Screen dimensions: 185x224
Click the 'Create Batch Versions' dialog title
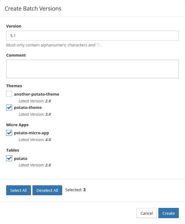pyautogui.click(x=33, y=9)
